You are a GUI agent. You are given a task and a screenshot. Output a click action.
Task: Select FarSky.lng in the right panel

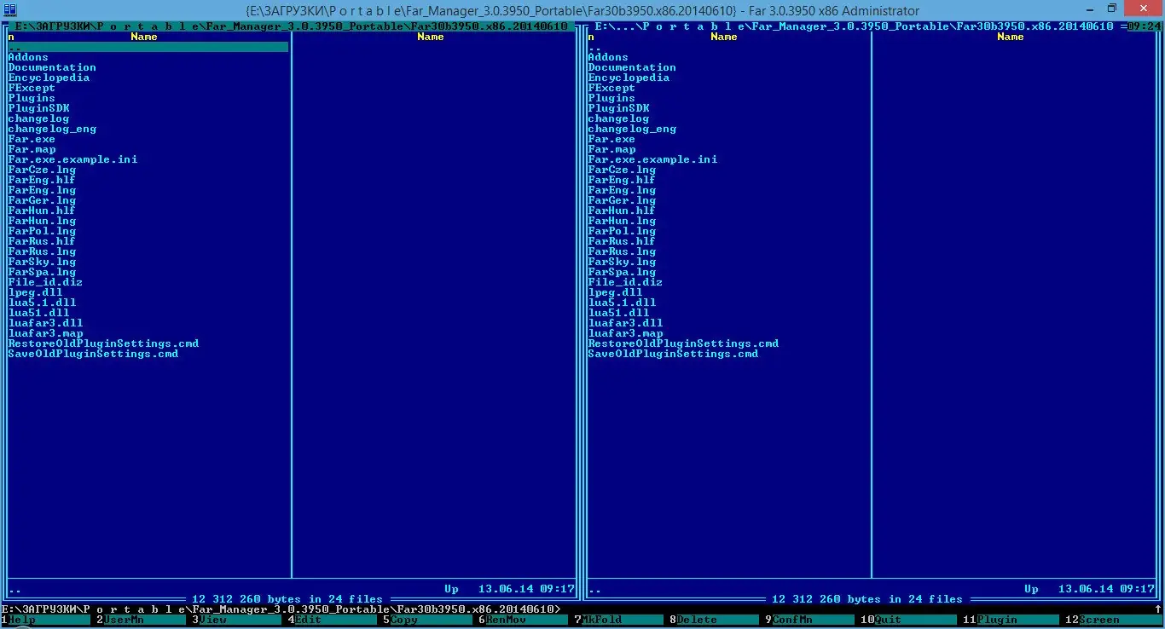[622, 262]
